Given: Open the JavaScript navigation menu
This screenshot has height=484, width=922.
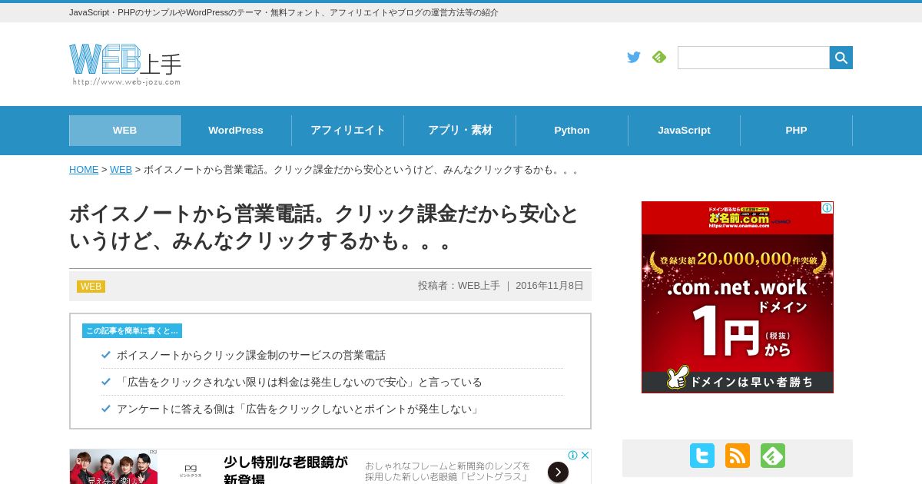Looking at the screenshot, I should (685, 131).
